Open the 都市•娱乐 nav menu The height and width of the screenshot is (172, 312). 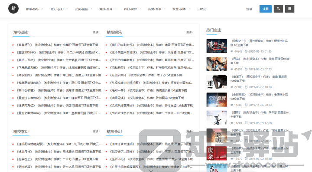(x=32, y=9)
